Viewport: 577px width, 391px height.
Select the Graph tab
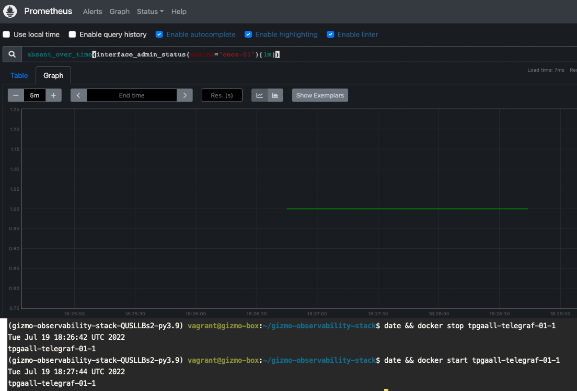click(x=53, y=75)
